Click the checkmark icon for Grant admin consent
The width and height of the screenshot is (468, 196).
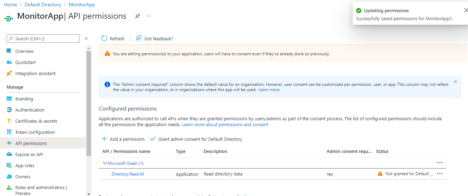pos(153,139)
